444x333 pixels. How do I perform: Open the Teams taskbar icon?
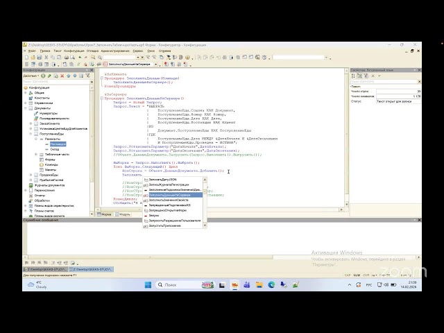[247, 285]
